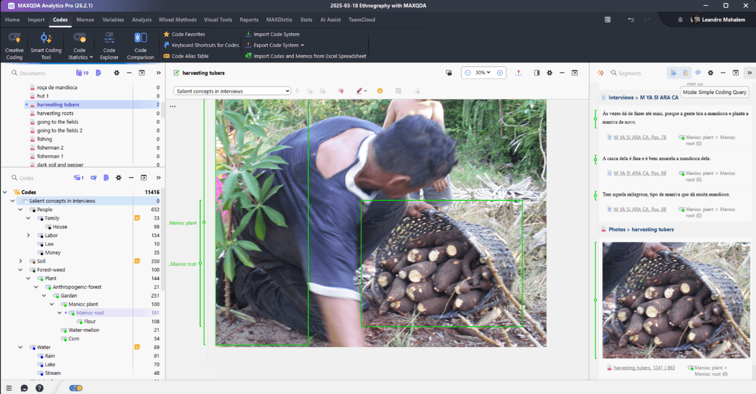The width and height of the screenshot is (756, 394).
Task: Toggle activation dot of Manioc root code
Action: click(x=66, y=313)
